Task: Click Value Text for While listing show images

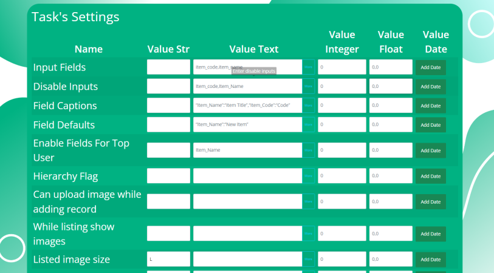Action: tap(247, 234)
